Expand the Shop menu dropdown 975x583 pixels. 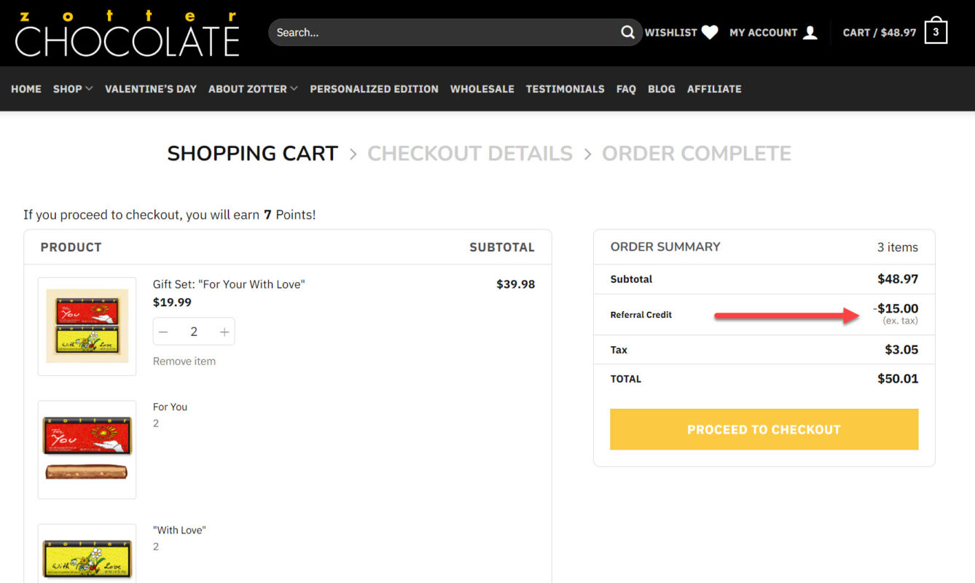(73, 89)
